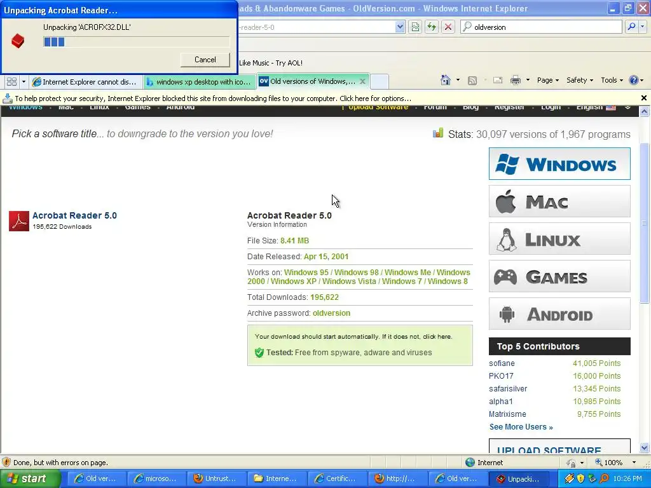The image size is (651, 488).
Task: Toggle the Compatibility View icon
Action: pos(415,27)
